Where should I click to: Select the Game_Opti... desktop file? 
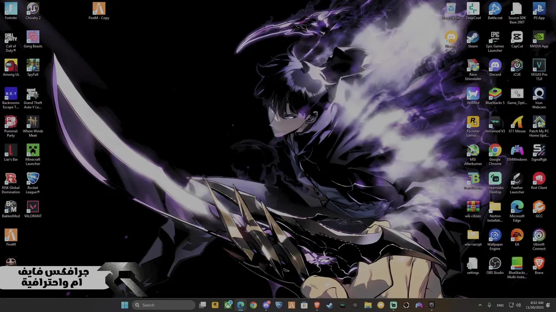517,96
